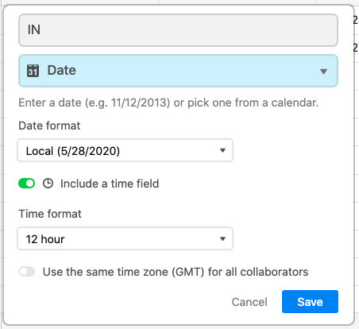This screenshot has height=329, width=359.
Task: Click the word Date in the type selector
Action: coord(62,70)
